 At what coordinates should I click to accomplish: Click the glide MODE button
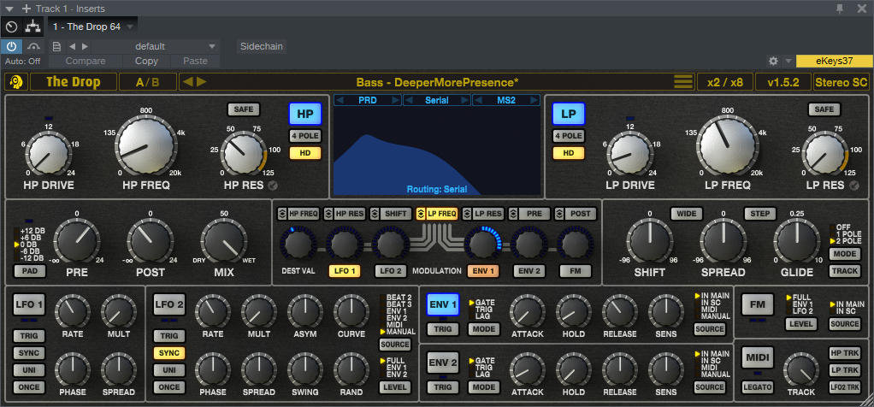pyautogui.click(x=844, y=254)
